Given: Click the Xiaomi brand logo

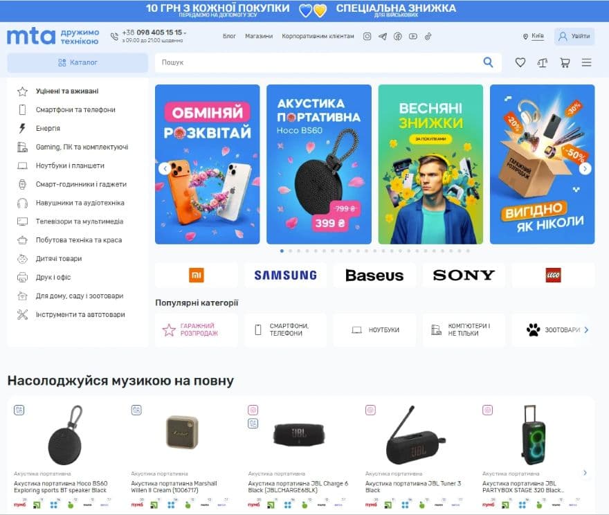Looking at the screenshot, I should tap(196, 275).
